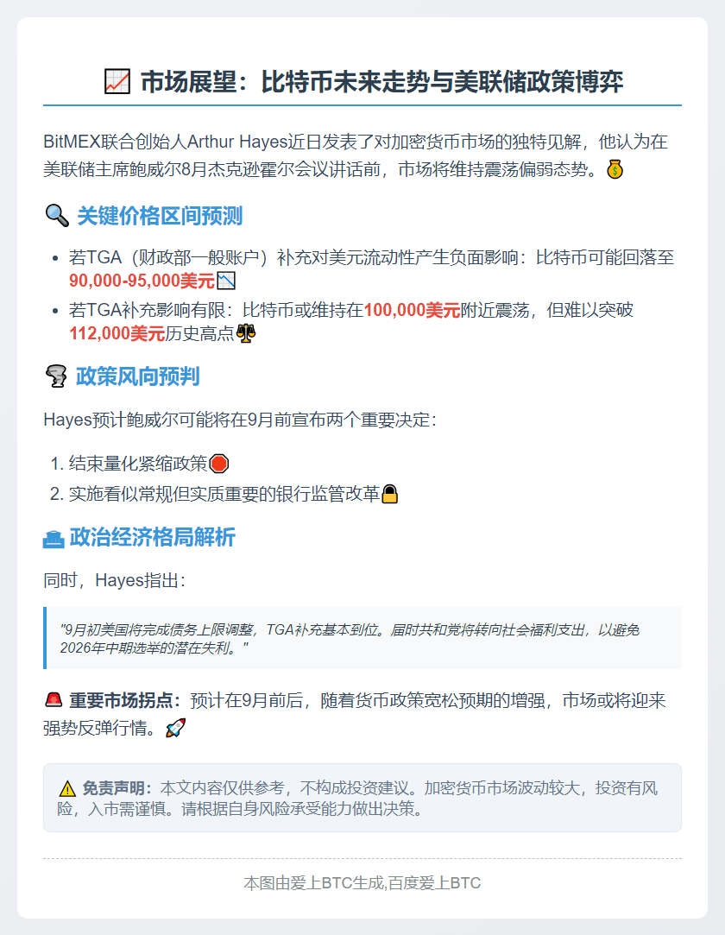Select the 关键价格区间预测 heading
The height and width of the screenshot is (935, 725).
[x=160, y=216]
